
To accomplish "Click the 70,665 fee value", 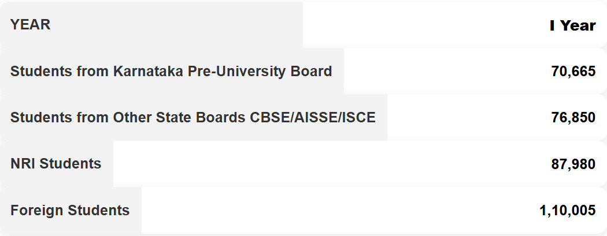I will pos(573,72).
